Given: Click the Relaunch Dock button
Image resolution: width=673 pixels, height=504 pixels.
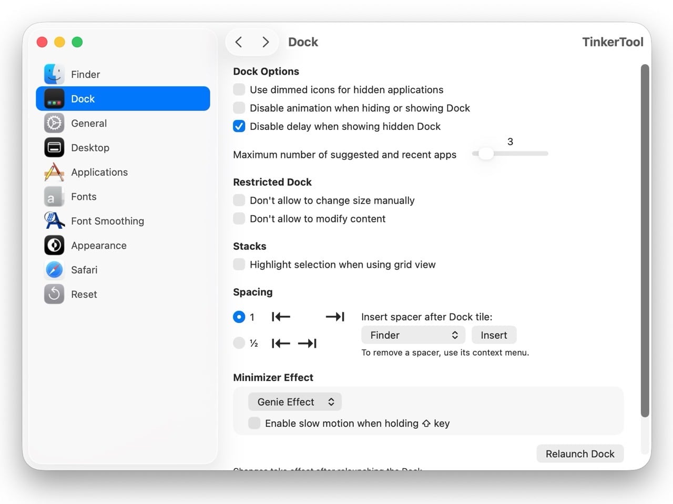Looking at the screenshot, I should click(x=580, y=453).
